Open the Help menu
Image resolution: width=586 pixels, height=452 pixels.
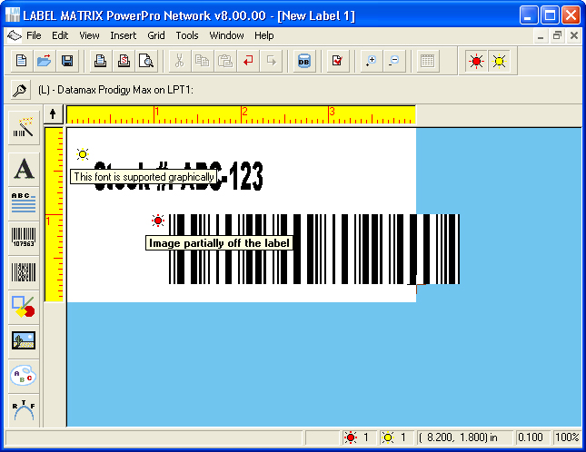pos(264,35)
